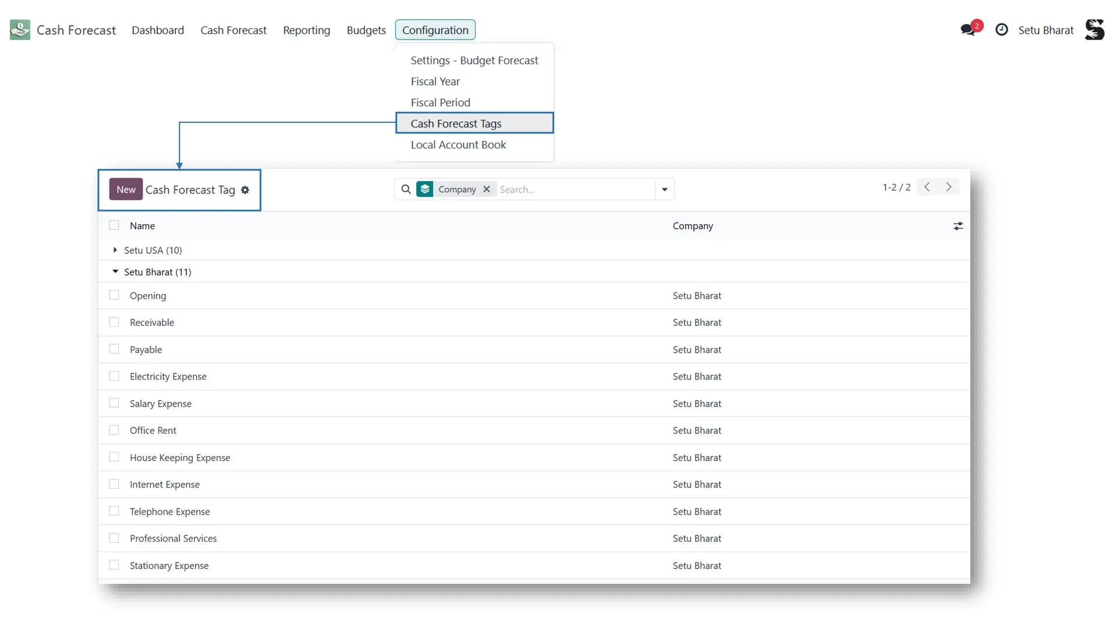1119x629 pixels.
Task: Open the Reporting menu
Action: coord(307,30)
